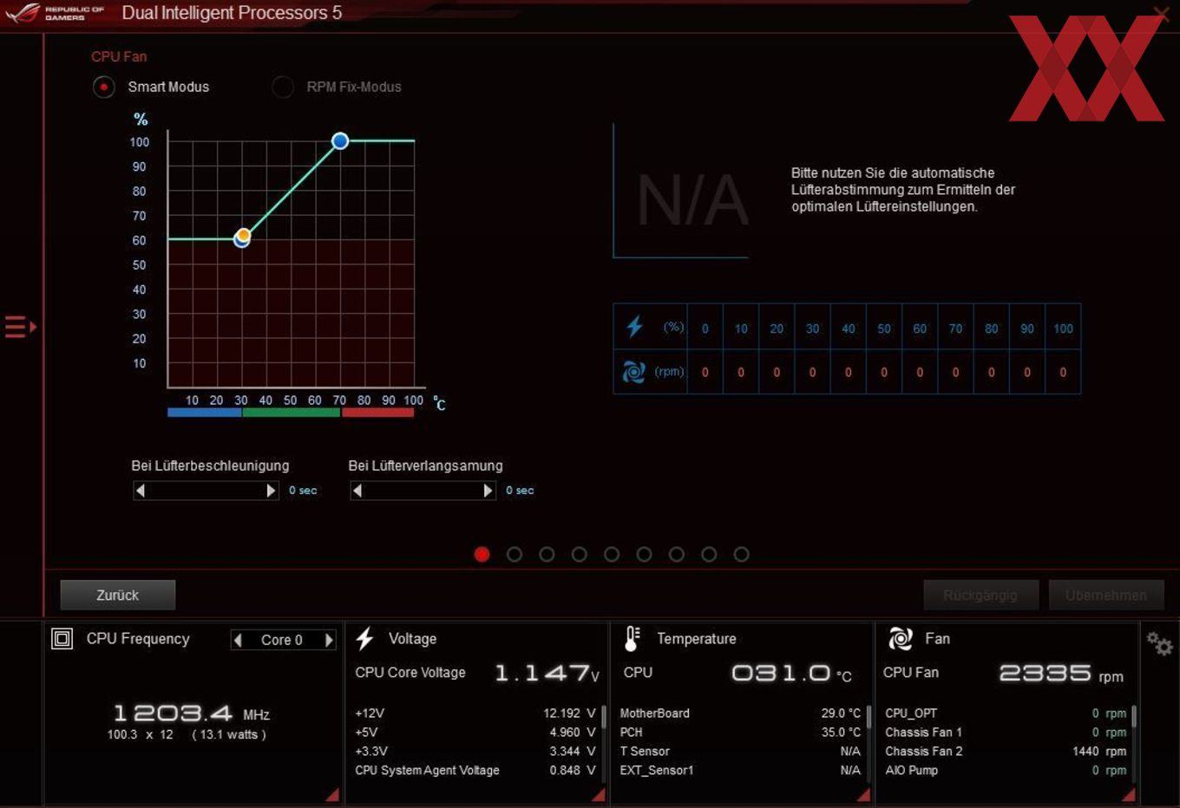Click the +5V voltage row
1180x808 pixels.
tap(475, 733)
